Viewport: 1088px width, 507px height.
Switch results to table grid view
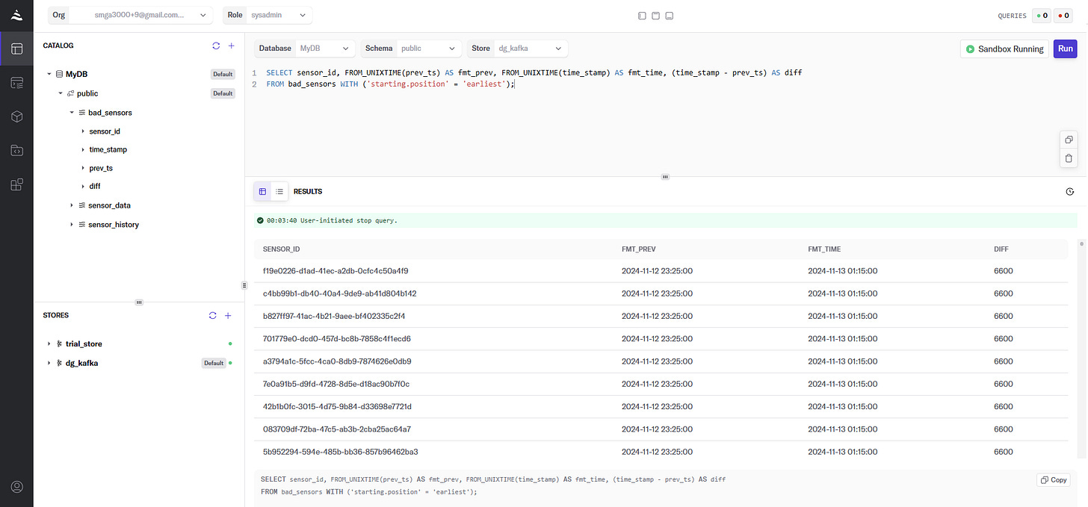(x=262, y=192)
